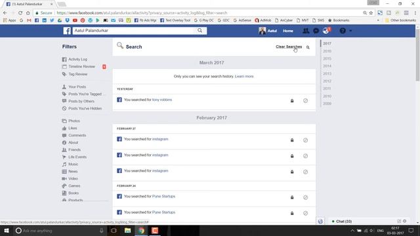This screenshot has width=420, height=236.
Task: Open Fb Ads Mgr bookmark
Action: (x=145, y=20)
